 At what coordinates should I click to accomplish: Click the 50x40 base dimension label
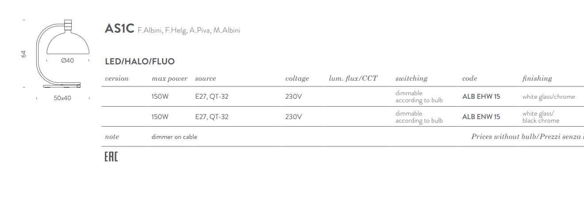(x=62, y=98)
